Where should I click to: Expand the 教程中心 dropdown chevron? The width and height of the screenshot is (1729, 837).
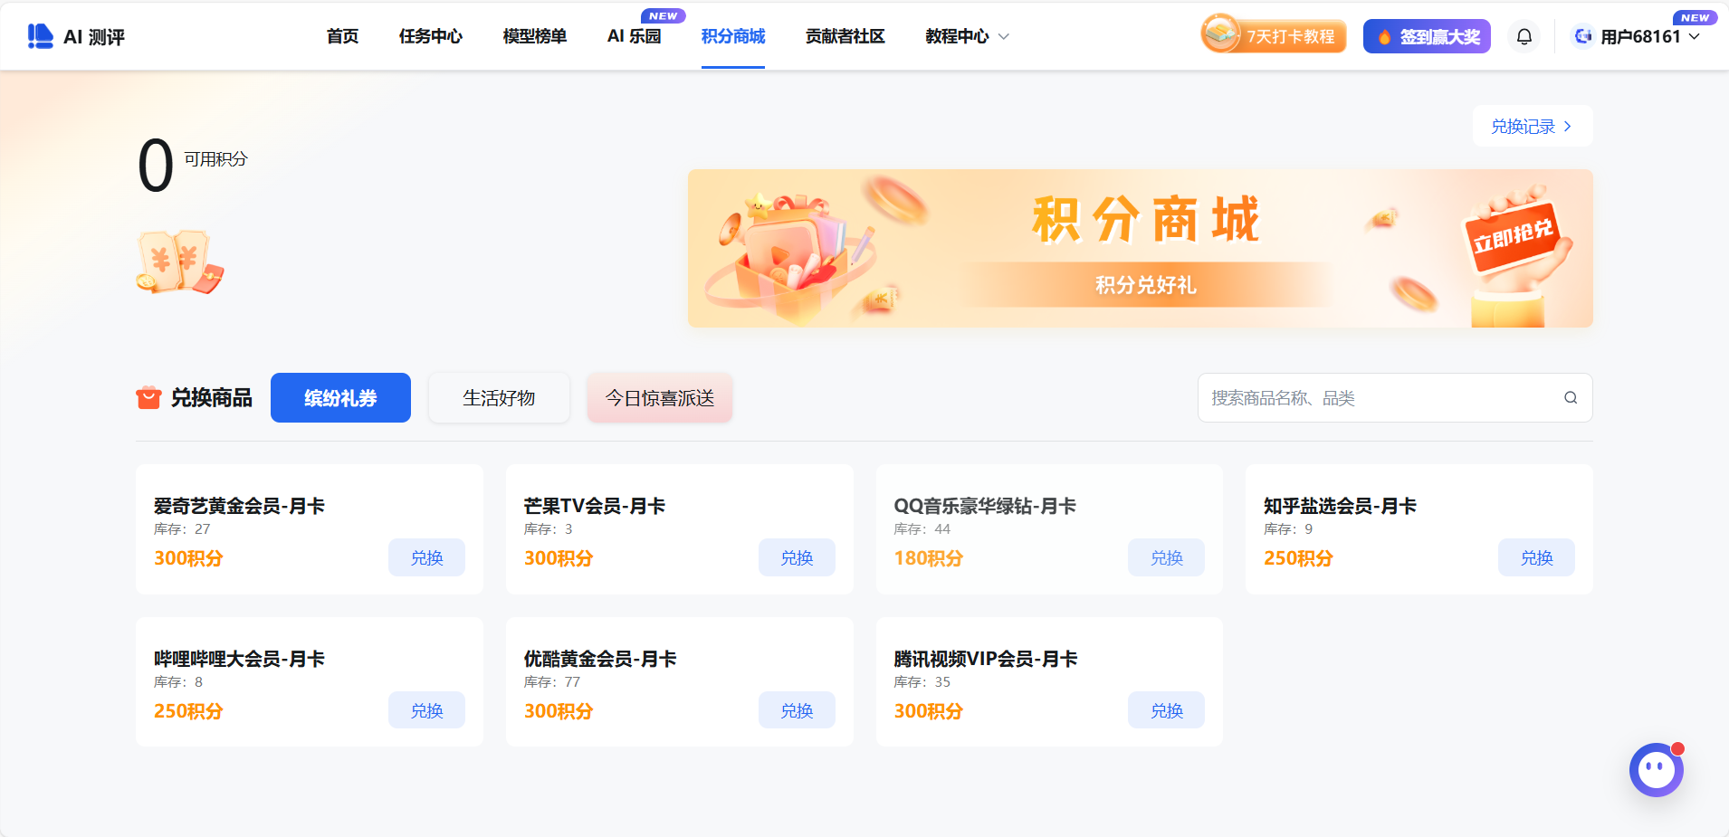tap(1003, 36)
